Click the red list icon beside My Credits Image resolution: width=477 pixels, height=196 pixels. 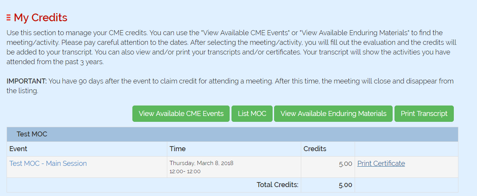9,18
